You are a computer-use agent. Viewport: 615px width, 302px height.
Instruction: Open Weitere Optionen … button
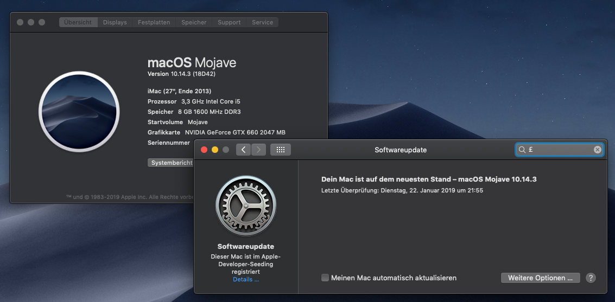pos(541,278)
